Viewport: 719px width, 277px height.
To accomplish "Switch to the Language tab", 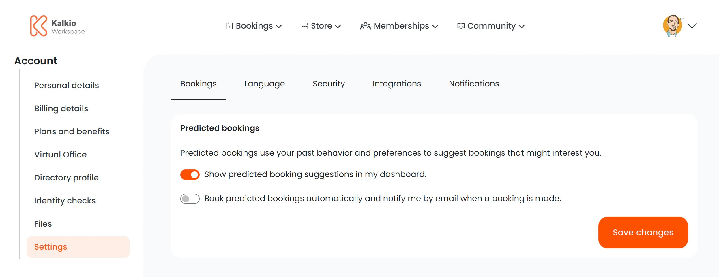I will 264,84.
